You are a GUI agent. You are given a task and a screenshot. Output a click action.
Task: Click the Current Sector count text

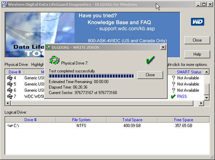coord(83,93)
